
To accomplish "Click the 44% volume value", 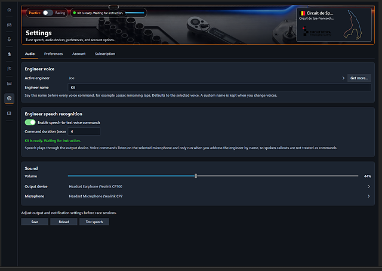I will click(x=368, y=176).
